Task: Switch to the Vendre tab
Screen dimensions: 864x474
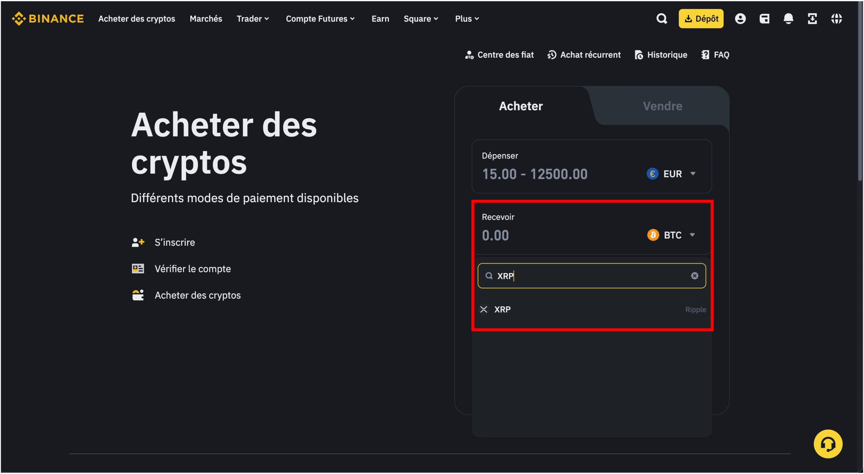Action: click(663, 106)
